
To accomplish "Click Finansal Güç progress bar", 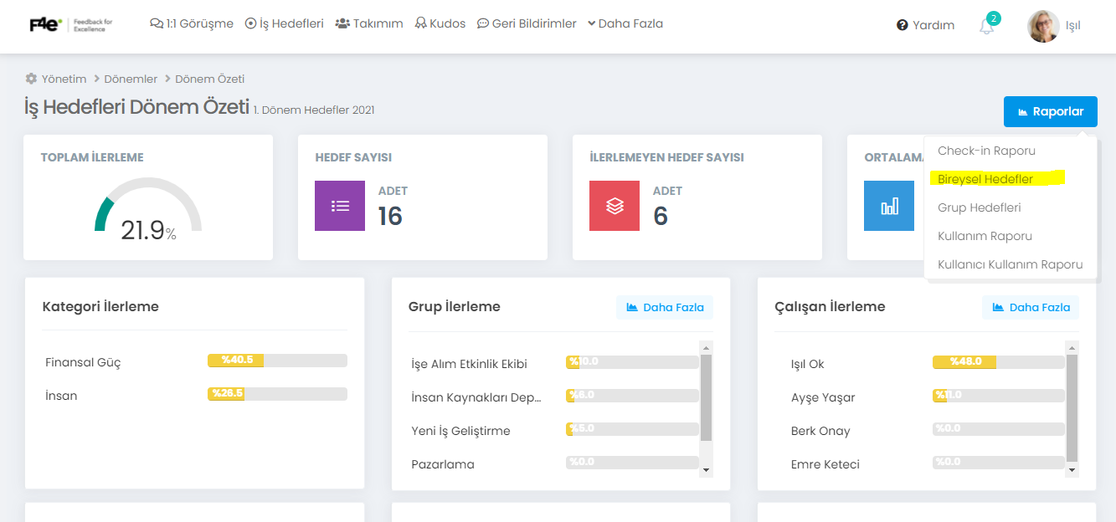I will [x=277, y=361].
